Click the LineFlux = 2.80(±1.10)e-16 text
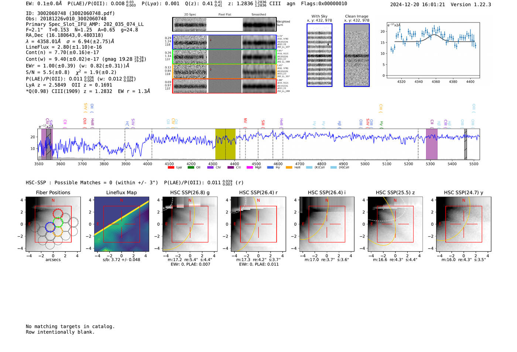The image size is (517, 352). [64, 47]
